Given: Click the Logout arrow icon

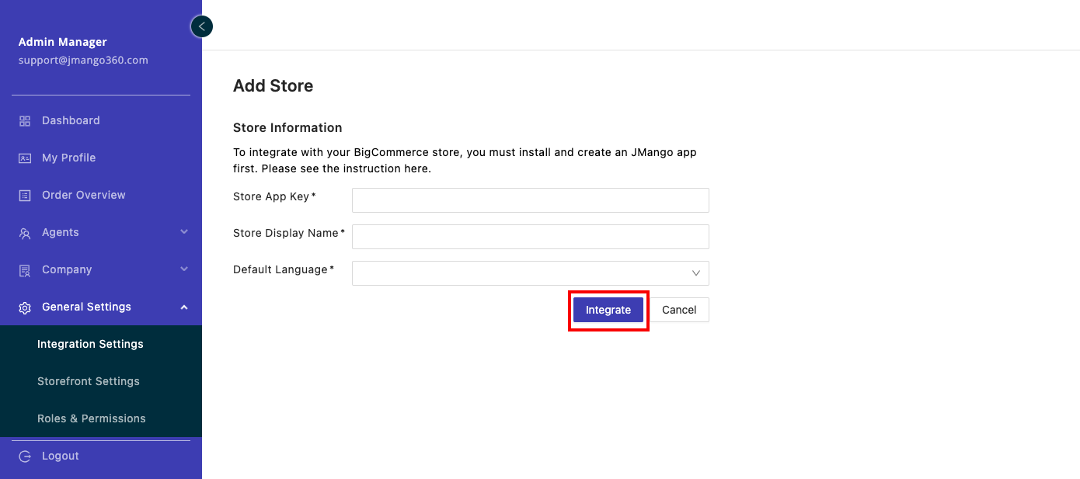Looking at the screenshot, I should (25, 456).
